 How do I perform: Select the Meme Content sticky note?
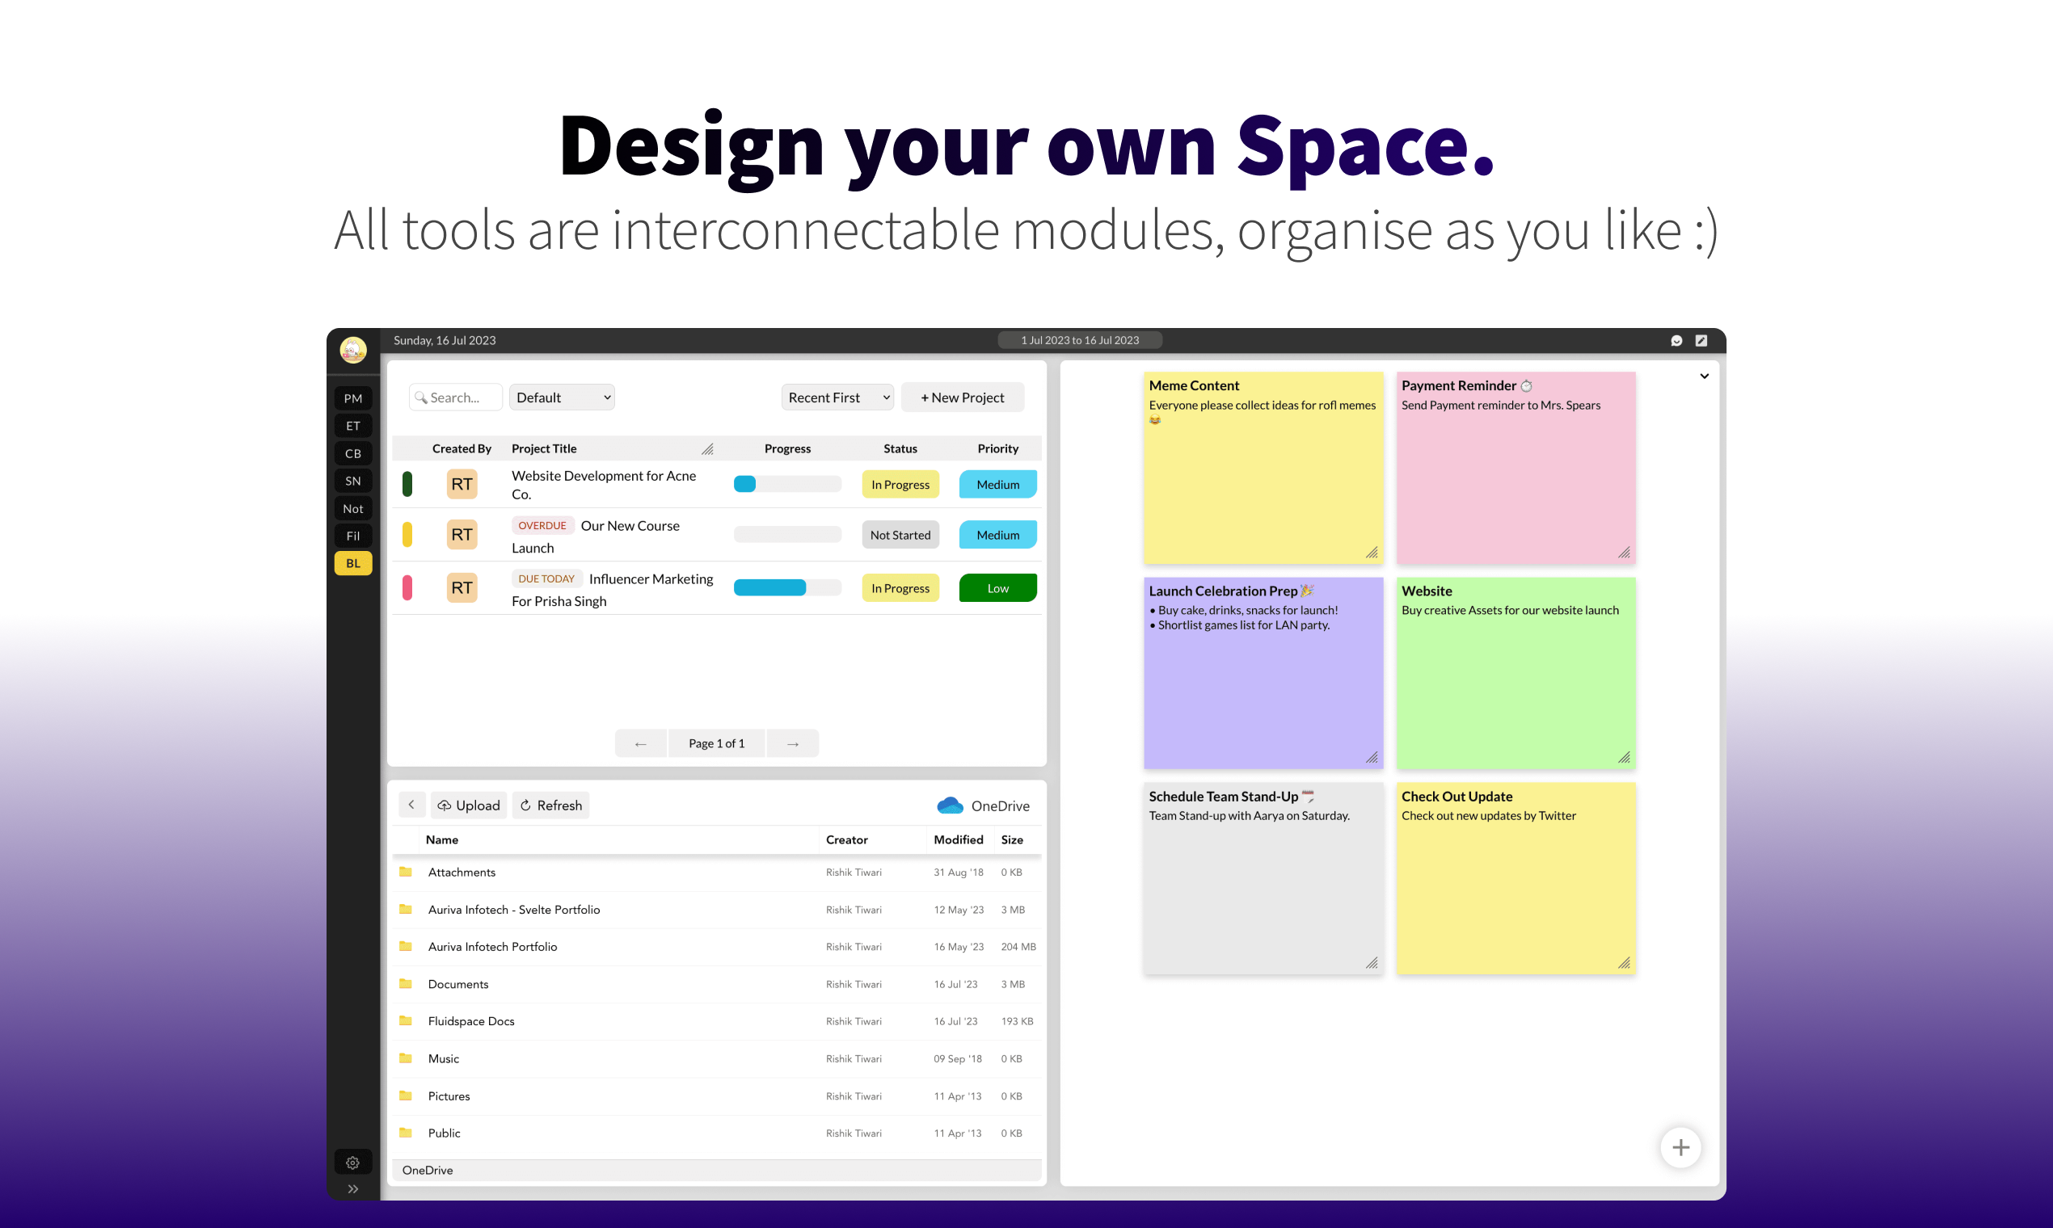pyautogui.click(x=1263, y=468)
